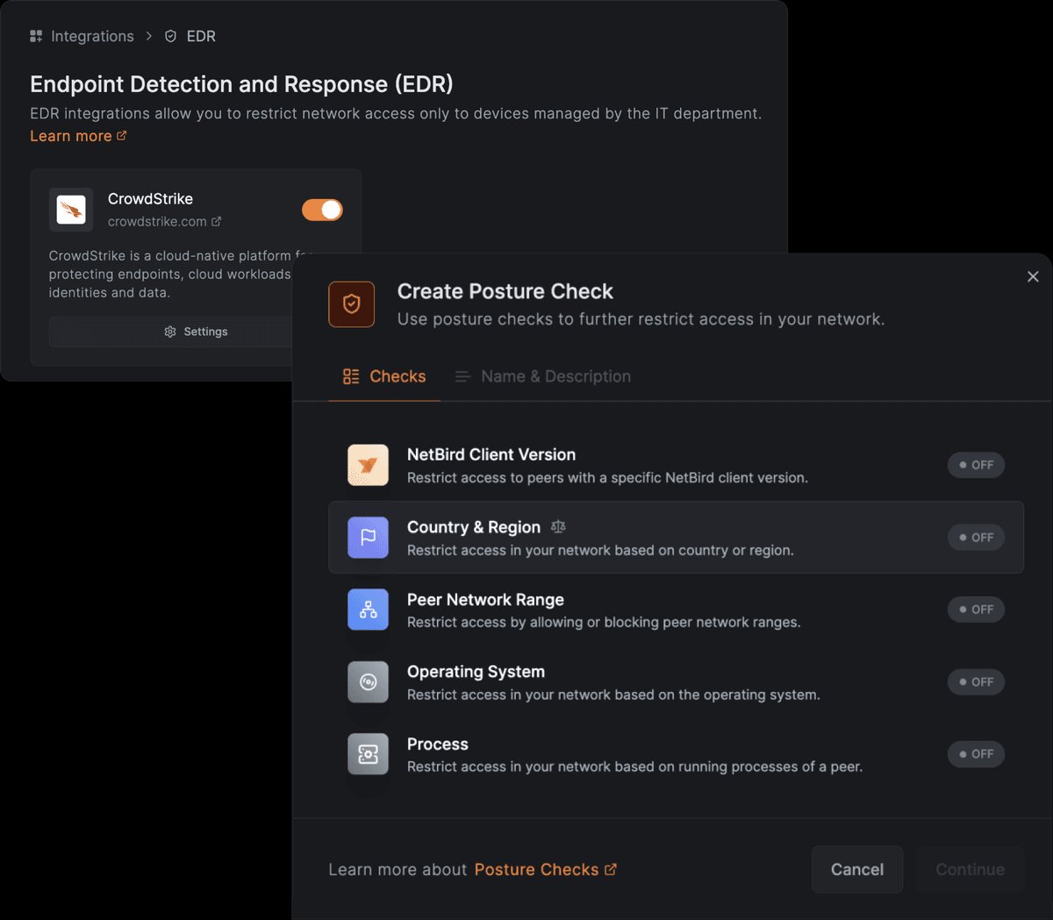The width and height of the screenshot is (1053, 920).
Task: Click the scales icon beside Country & Region
Action: point(558,527)
